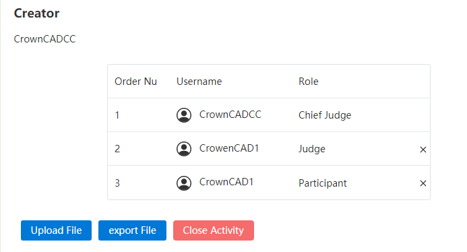Click the Participant role cell
The height and width of the screenshot is (252, 467).
323,183
